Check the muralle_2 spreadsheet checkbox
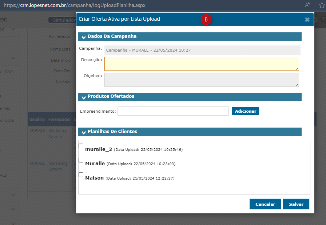This screenshot has width=326, height=225. 81,146
